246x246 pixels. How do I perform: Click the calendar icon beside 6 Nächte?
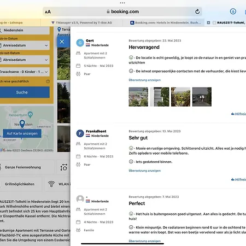[x=78, y=156]
